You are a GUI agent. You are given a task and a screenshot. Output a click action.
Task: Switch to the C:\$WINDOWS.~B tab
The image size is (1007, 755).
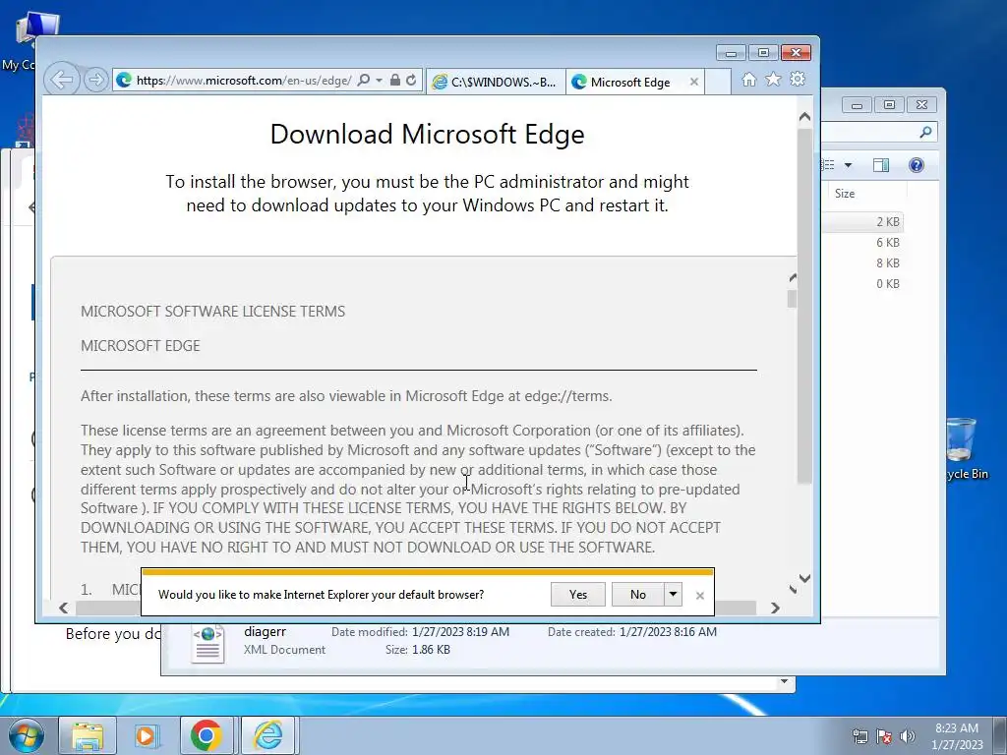(496, 83)
